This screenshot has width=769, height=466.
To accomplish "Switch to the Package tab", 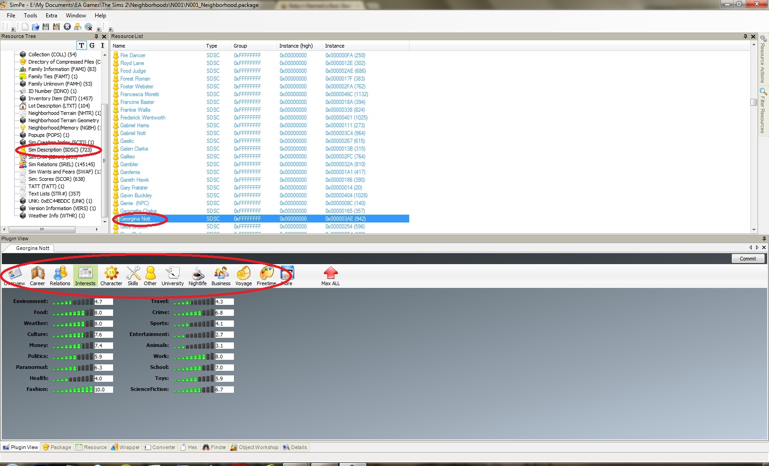I will [x=57, y=447].
